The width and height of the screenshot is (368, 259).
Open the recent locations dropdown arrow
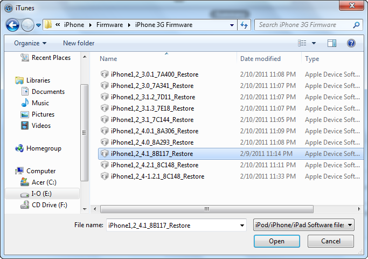pyautogui.click(x=38, y=25)
